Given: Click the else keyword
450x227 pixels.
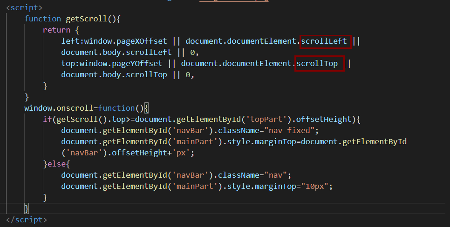Looking at the screenshot, I should [x=56, y=164].
